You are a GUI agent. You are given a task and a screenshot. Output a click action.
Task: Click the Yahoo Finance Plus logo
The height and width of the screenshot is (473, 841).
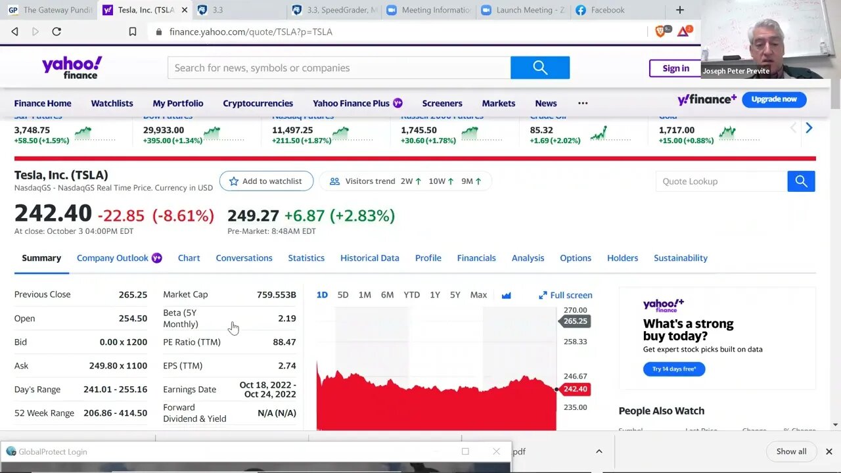(707, 99)
